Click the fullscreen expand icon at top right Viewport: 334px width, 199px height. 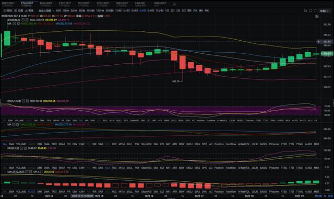point(311,10)
